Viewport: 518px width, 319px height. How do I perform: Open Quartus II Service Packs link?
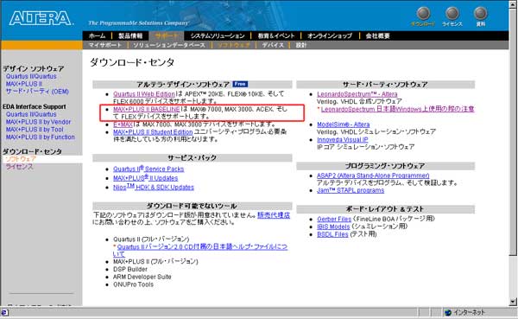[148, 169]
